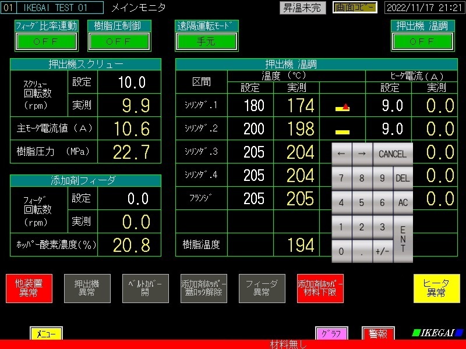Viewport: 466px width, 349px height.
Task: Switch 遠隔運転モード from 手元
Action: tap(207, 42)
